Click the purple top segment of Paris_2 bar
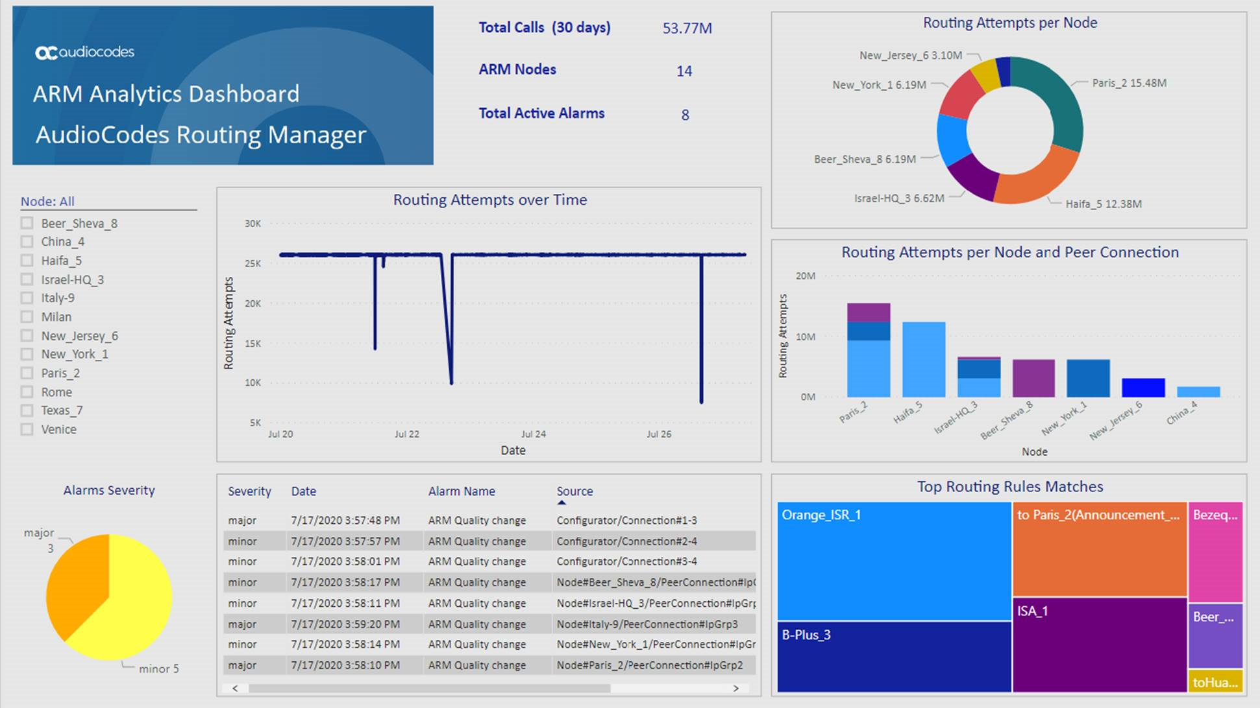 (x=869, y=313)
